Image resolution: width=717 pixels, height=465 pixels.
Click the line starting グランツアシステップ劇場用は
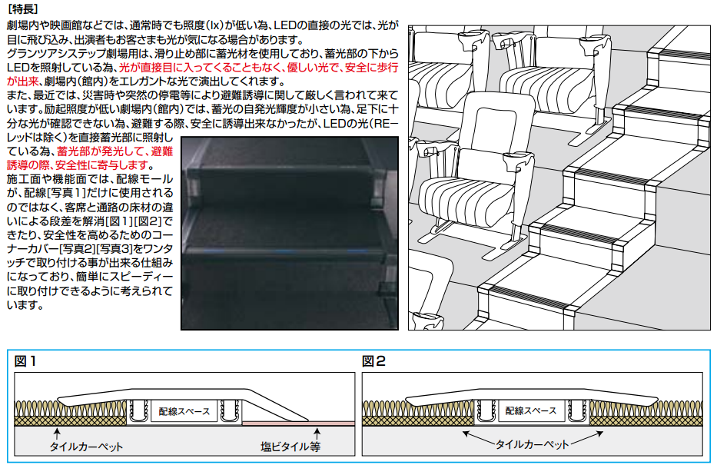(203, 54)
